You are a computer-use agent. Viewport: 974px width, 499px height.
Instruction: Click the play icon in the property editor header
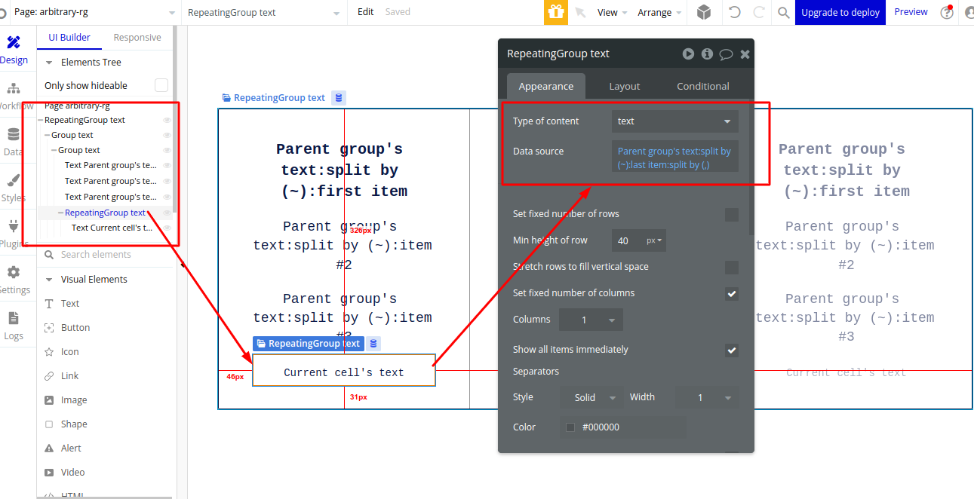[688, 54]
